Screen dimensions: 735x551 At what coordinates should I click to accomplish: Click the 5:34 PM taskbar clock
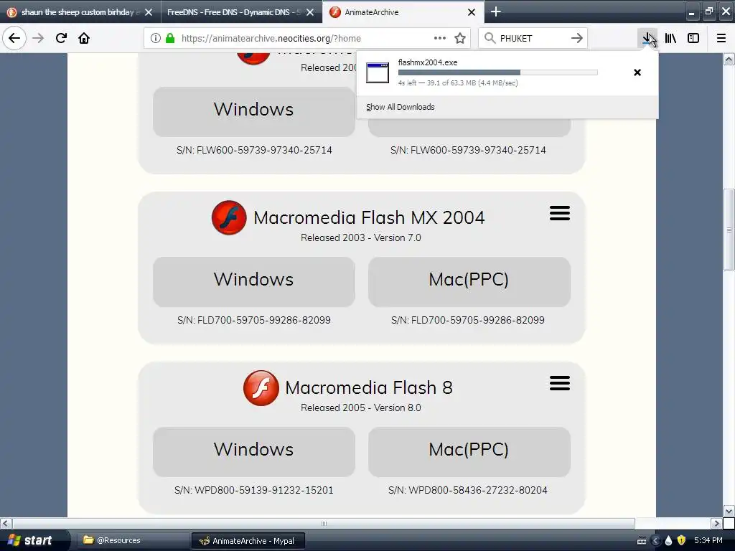[x=708, y=540]
